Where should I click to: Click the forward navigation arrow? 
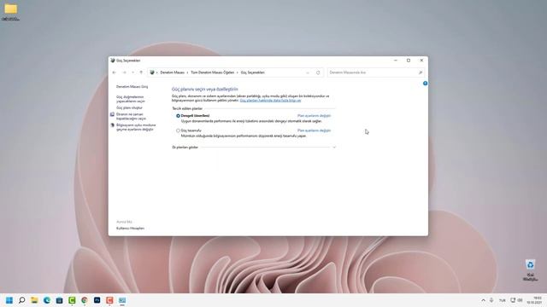(124, 72)
